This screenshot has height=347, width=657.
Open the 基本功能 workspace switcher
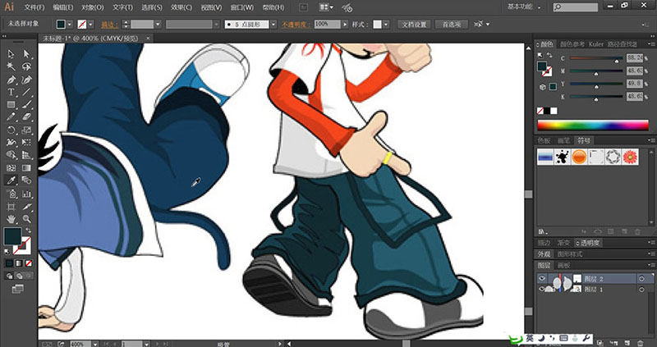[524, 7]
